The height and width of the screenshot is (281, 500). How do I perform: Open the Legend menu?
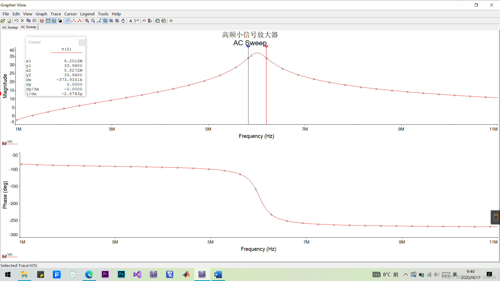tap(87, 14)
